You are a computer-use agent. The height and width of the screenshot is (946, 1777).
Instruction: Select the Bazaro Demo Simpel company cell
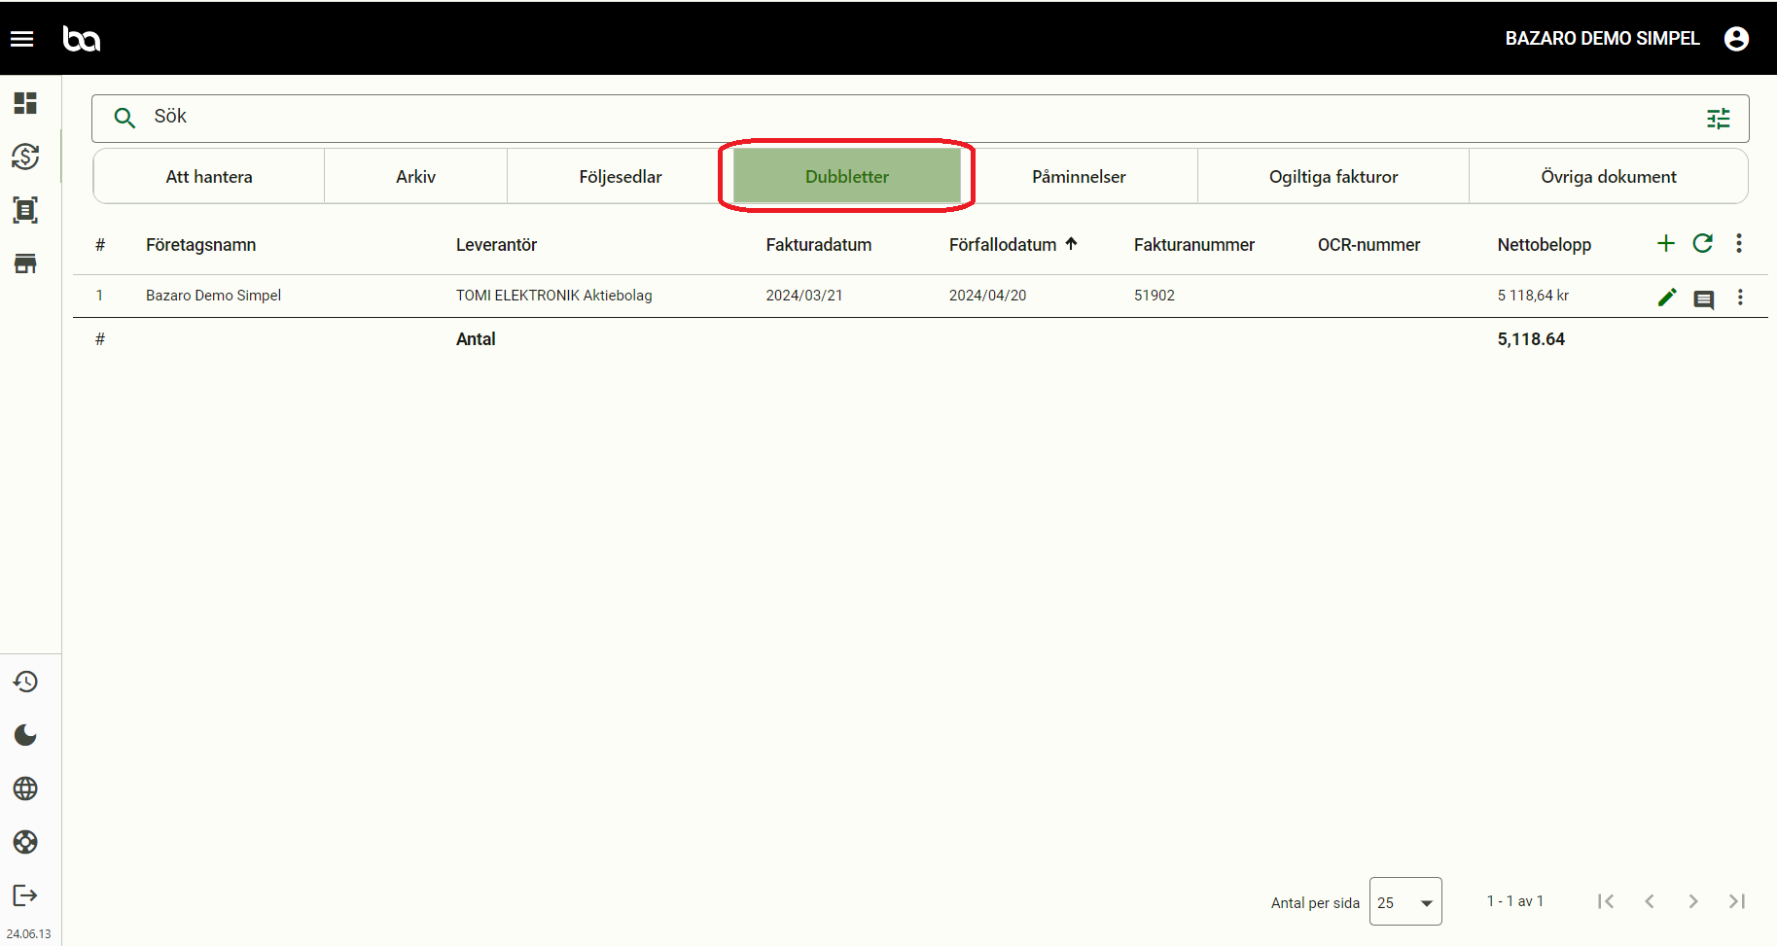[213, 296]
